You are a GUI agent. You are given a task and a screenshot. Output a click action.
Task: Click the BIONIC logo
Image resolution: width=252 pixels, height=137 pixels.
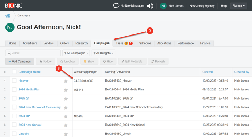click(14, 6)
